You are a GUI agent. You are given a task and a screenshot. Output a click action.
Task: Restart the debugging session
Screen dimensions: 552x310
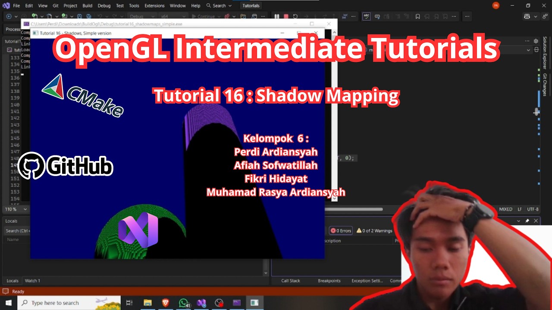(295, 16)
